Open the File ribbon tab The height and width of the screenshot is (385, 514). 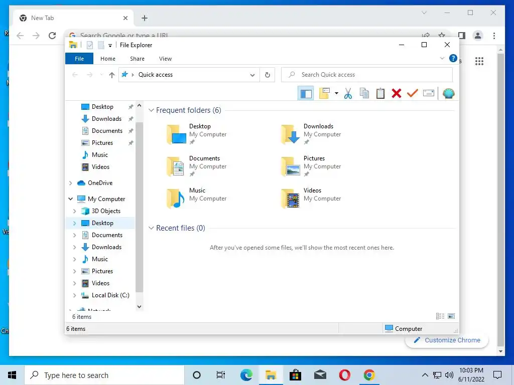click(x=79, y=59)
